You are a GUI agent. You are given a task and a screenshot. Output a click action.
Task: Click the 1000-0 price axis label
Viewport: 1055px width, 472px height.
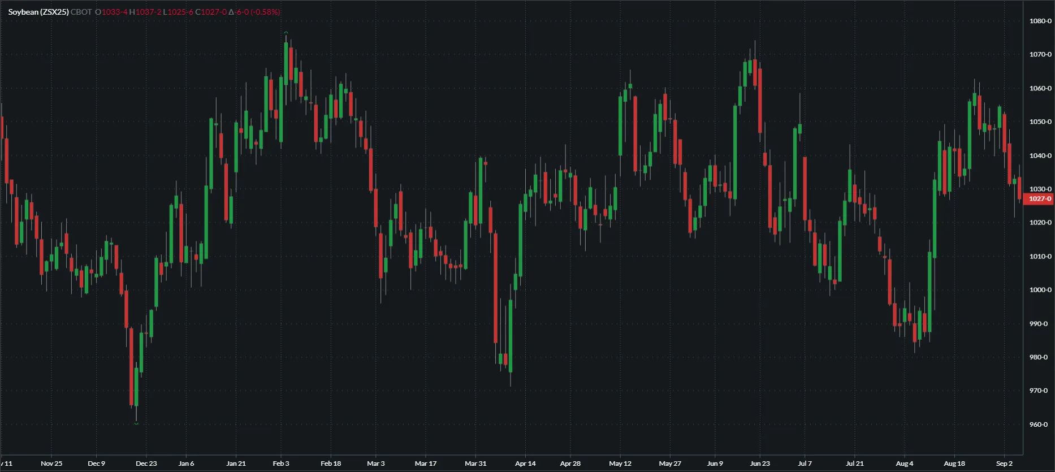point(1040,290)
